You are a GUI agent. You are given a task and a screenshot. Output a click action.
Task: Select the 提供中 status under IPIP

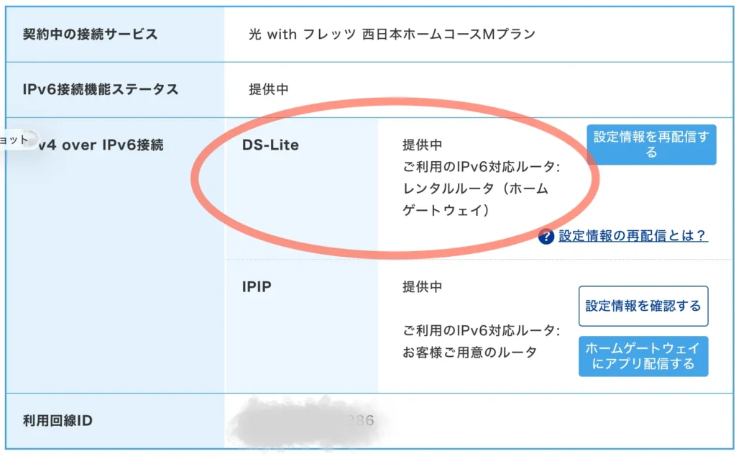coord(422,286)
